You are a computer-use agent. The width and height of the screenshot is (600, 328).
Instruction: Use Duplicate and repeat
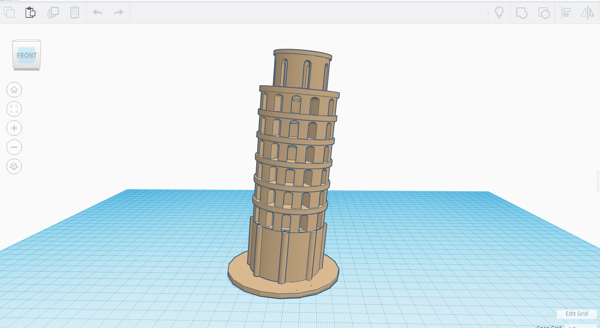[53, 12]
